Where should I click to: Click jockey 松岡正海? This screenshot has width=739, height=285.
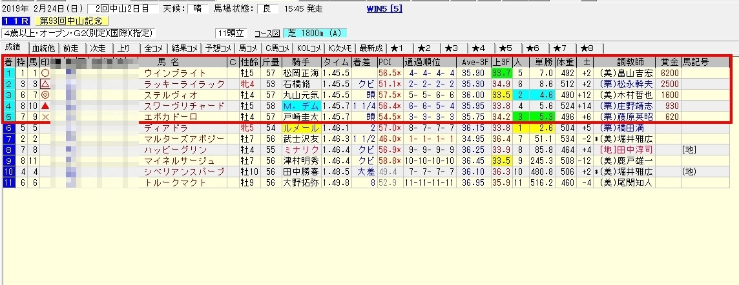click(x=302, y=73)
